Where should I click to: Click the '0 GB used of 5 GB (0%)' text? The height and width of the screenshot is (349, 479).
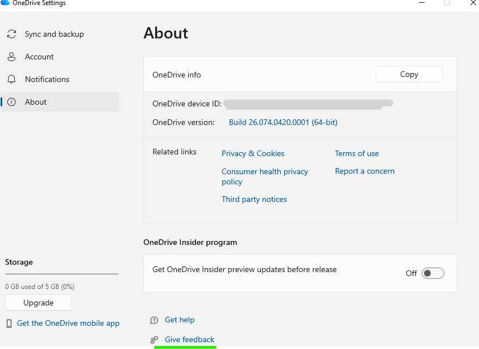pyautogui.click(x=40, y=287)
